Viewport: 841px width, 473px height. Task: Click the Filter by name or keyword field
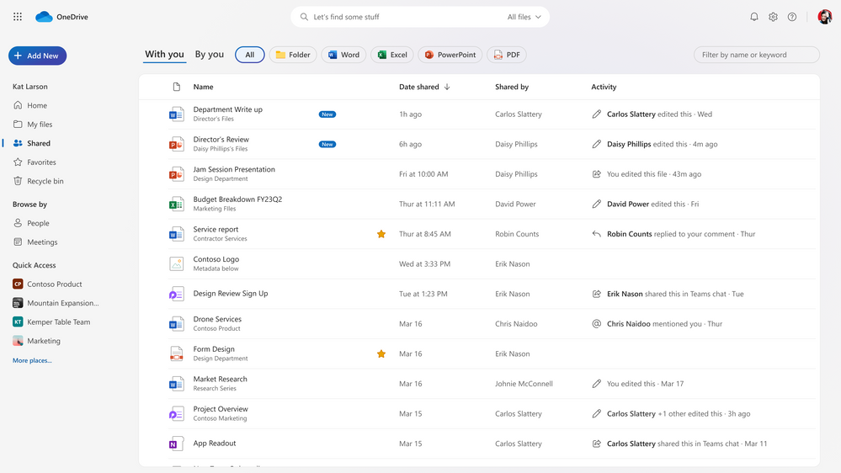coord(756,55)
